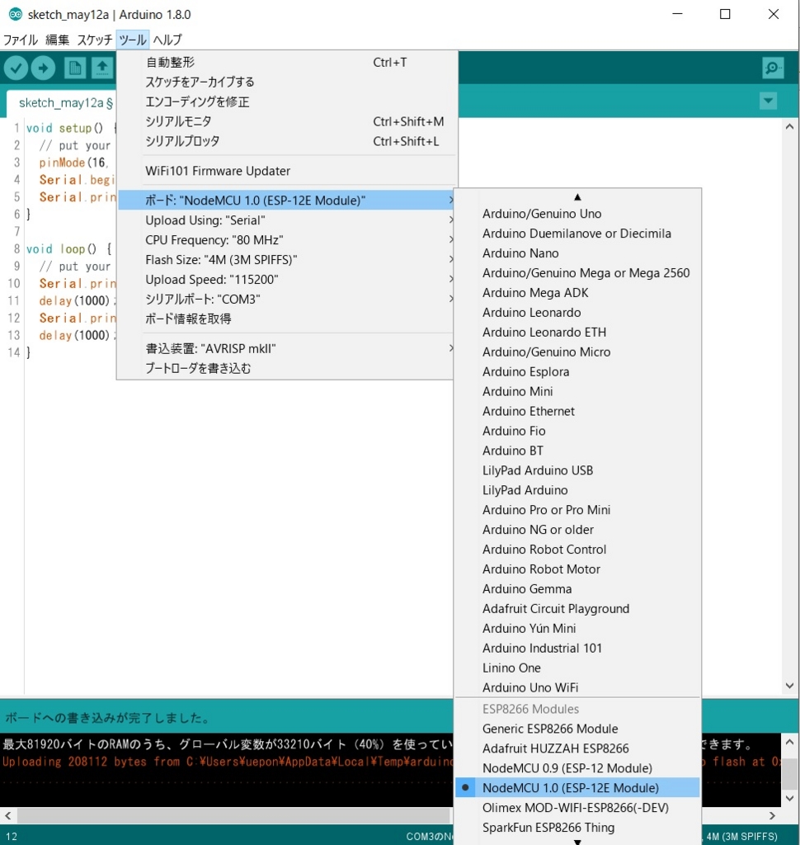The width and height of the screenshot is (800, 845).
Task: Expand the Upload Using: Serial submenu
Action: point(285,220)
